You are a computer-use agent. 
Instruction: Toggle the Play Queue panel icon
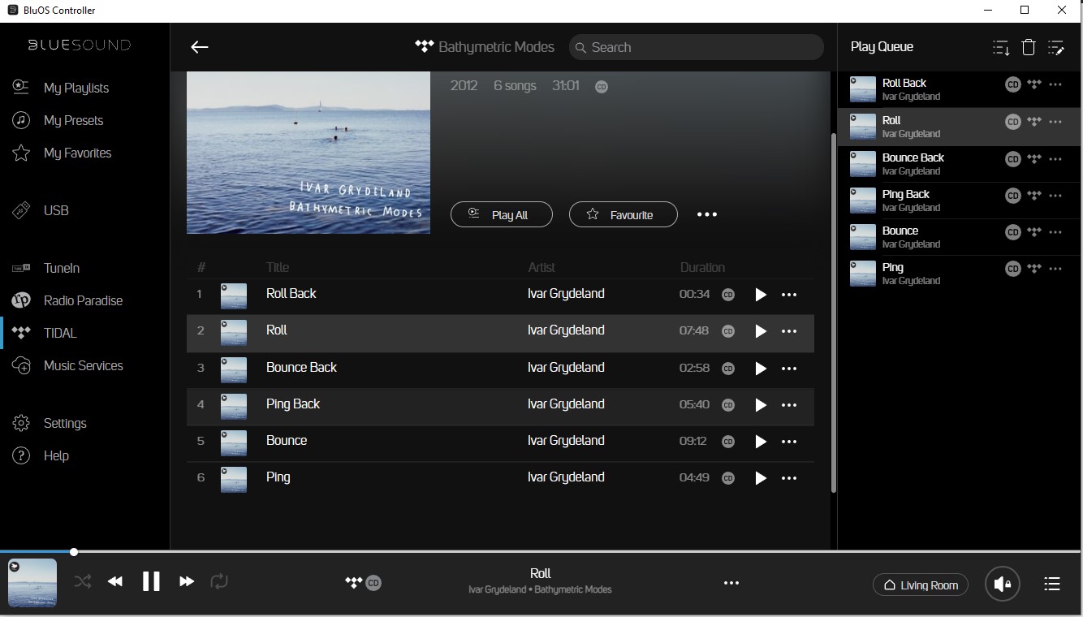(1052, 584)
